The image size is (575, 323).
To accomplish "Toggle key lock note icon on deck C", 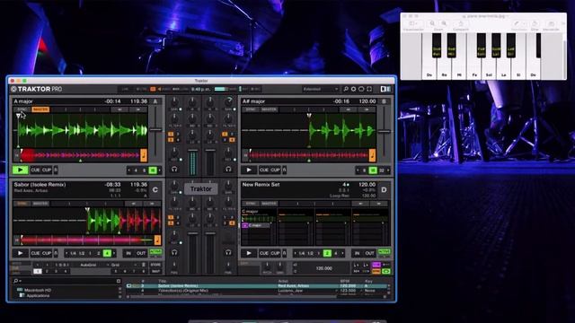I will pyautogui.click(x=157, y=240).
